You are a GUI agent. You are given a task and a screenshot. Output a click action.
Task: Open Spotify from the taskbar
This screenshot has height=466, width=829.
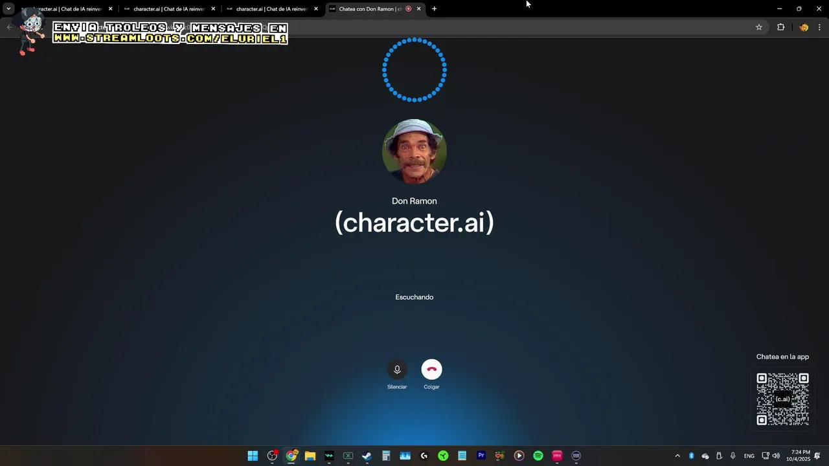pyautogui.click(x=538, y=456)
